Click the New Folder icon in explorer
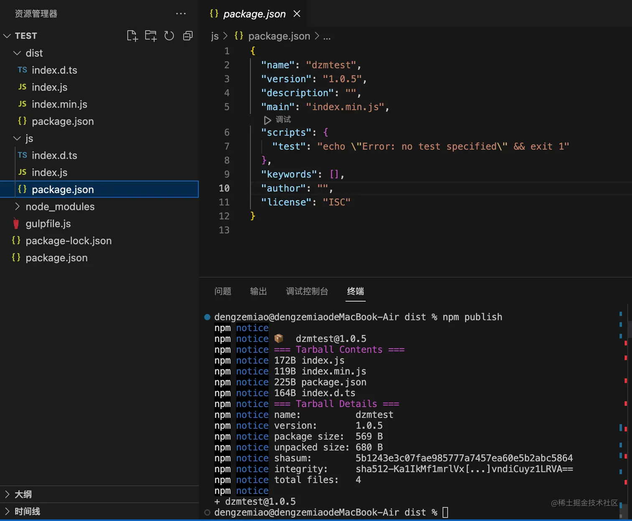 click(x=150, y=36)
